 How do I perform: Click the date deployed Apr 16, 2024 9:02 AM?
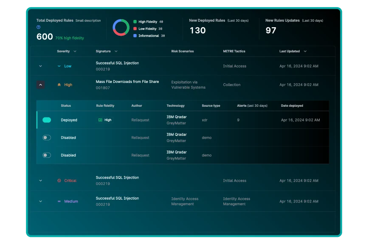pos(301,120)
